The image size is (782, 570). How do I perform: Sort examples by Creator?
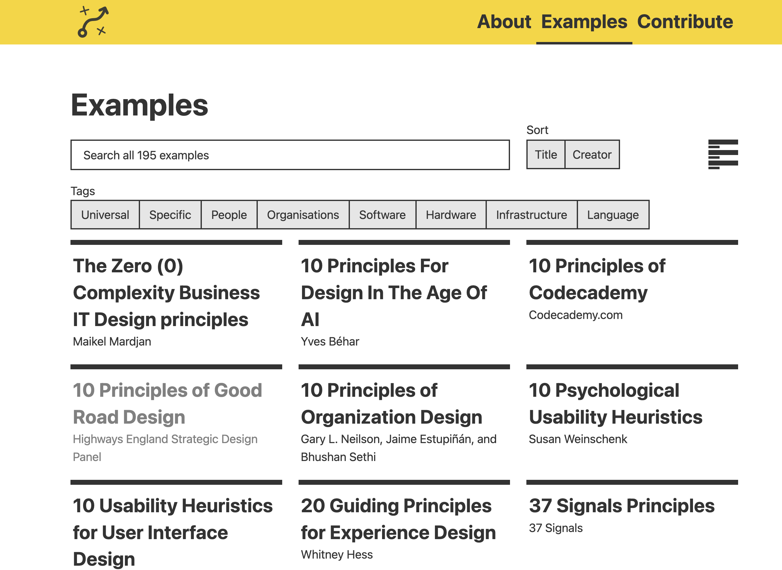[x=592, y=155]
